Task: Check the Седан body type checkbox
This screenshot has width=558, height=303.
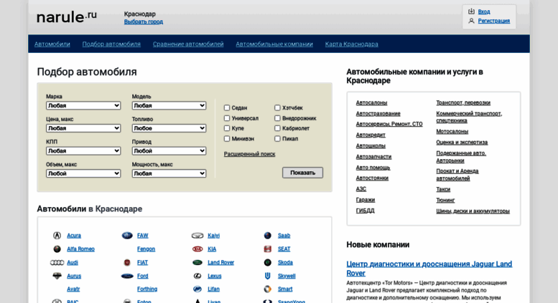Action: tap(227, 108)
